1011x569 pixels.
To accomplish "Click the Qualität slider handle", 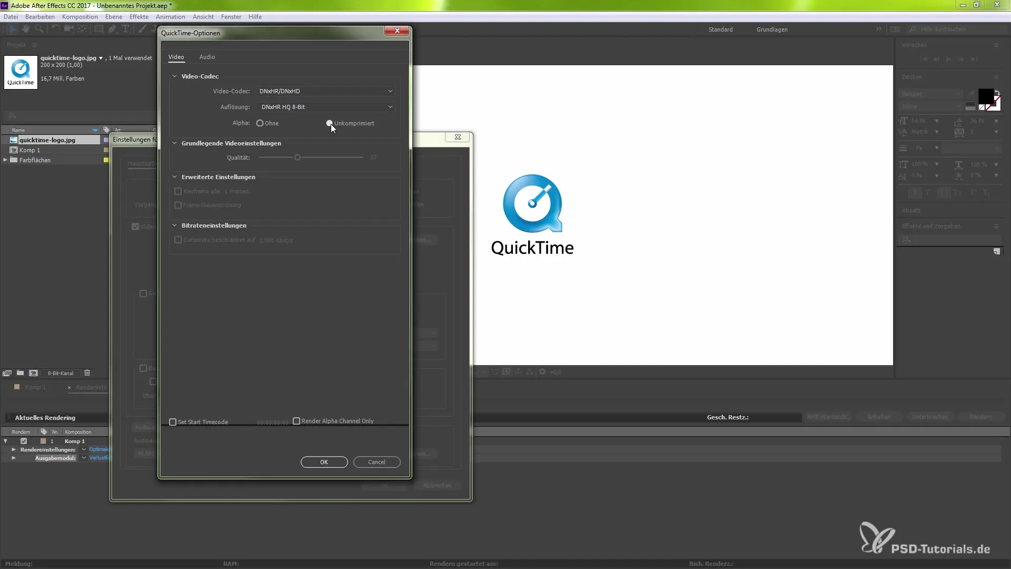I will tap(298, 158).
